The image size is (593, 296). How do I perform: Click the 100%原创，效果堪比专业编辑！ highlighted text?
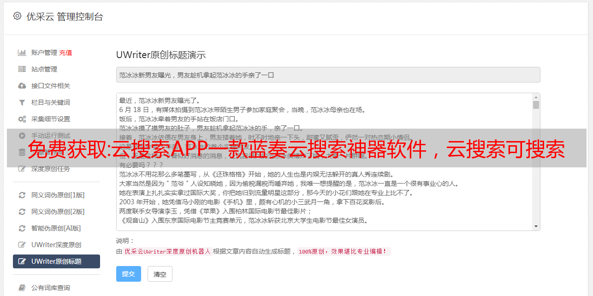coord(344,252)
